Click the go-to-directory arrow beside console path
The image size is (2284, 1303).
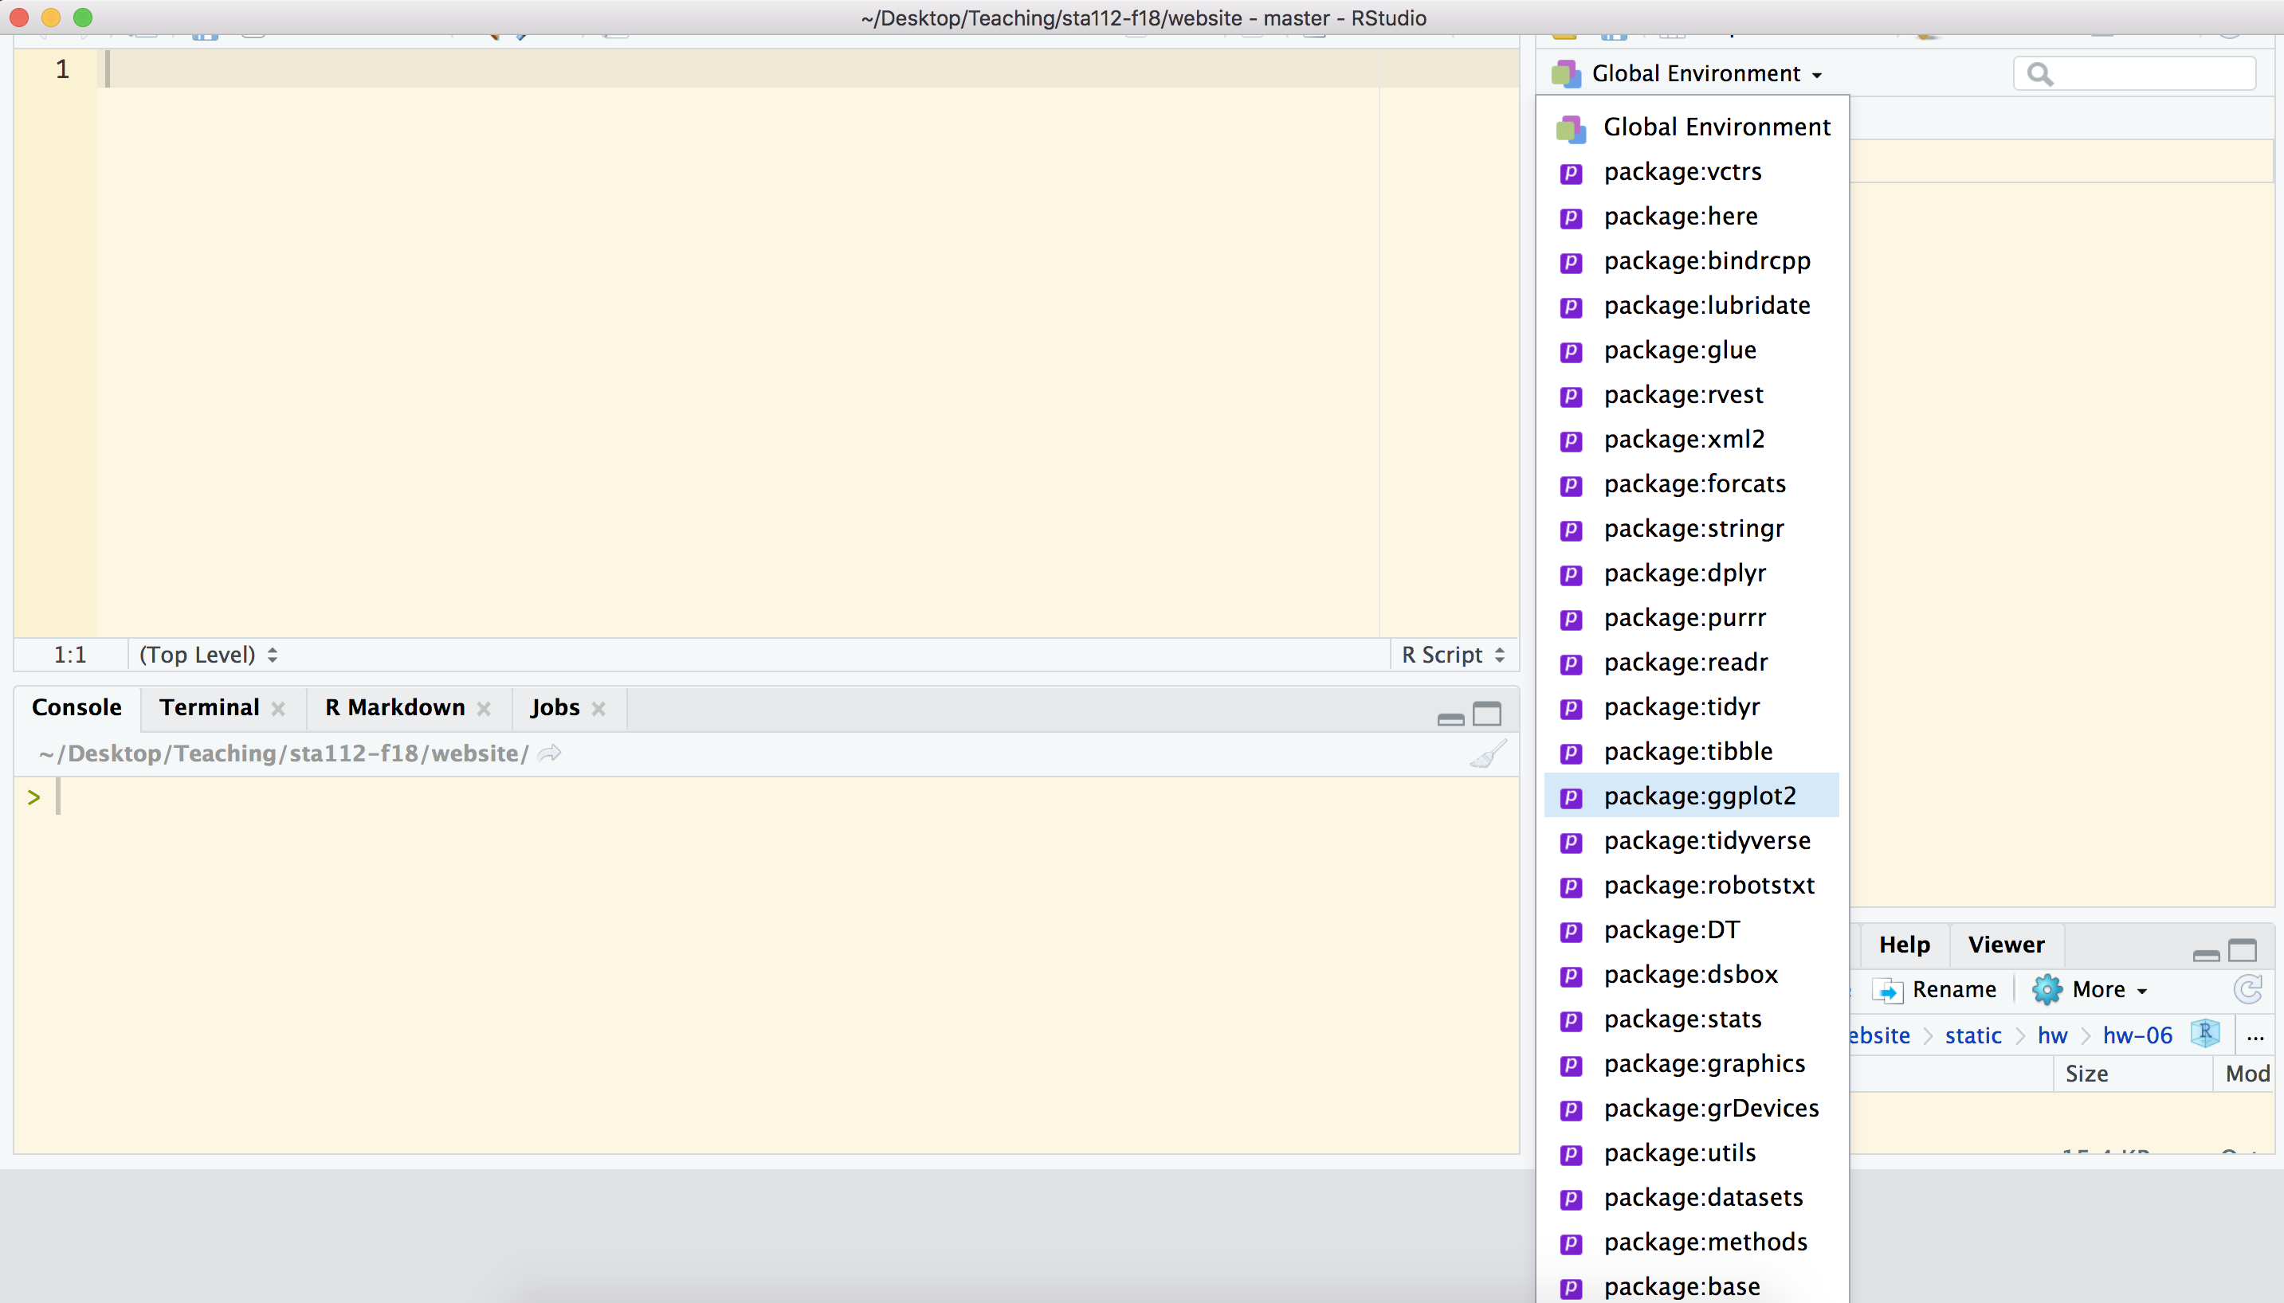(548, 753)
